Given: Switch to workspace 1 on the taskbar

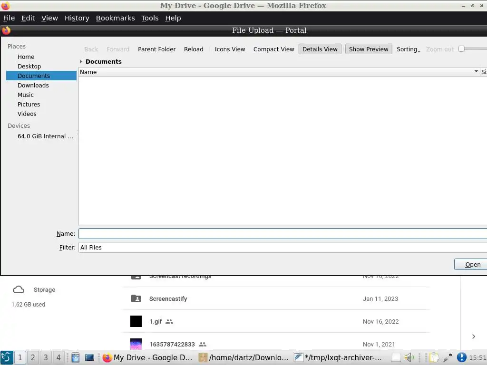Looking at the screenshot, I should coord(20,357).
